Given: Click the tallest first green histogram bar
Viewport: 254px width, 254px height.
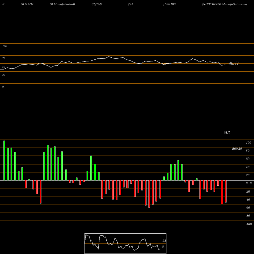Looking at the screenshot, I should 4,161.
